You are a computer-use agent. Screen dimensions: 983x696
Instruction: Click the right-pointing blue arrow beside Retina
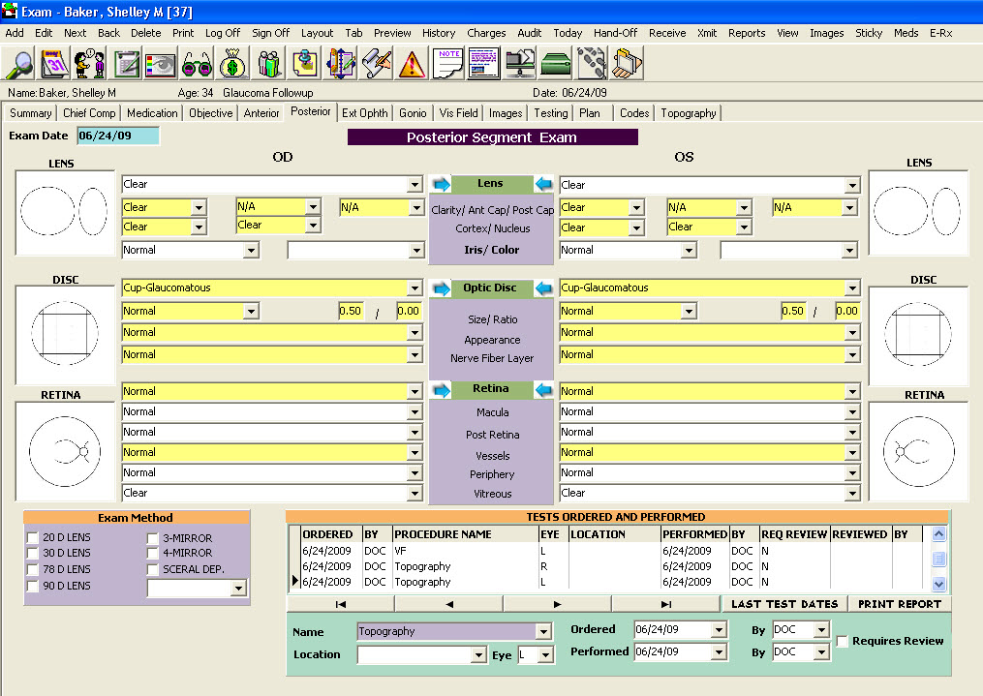[x=442, y=390]
